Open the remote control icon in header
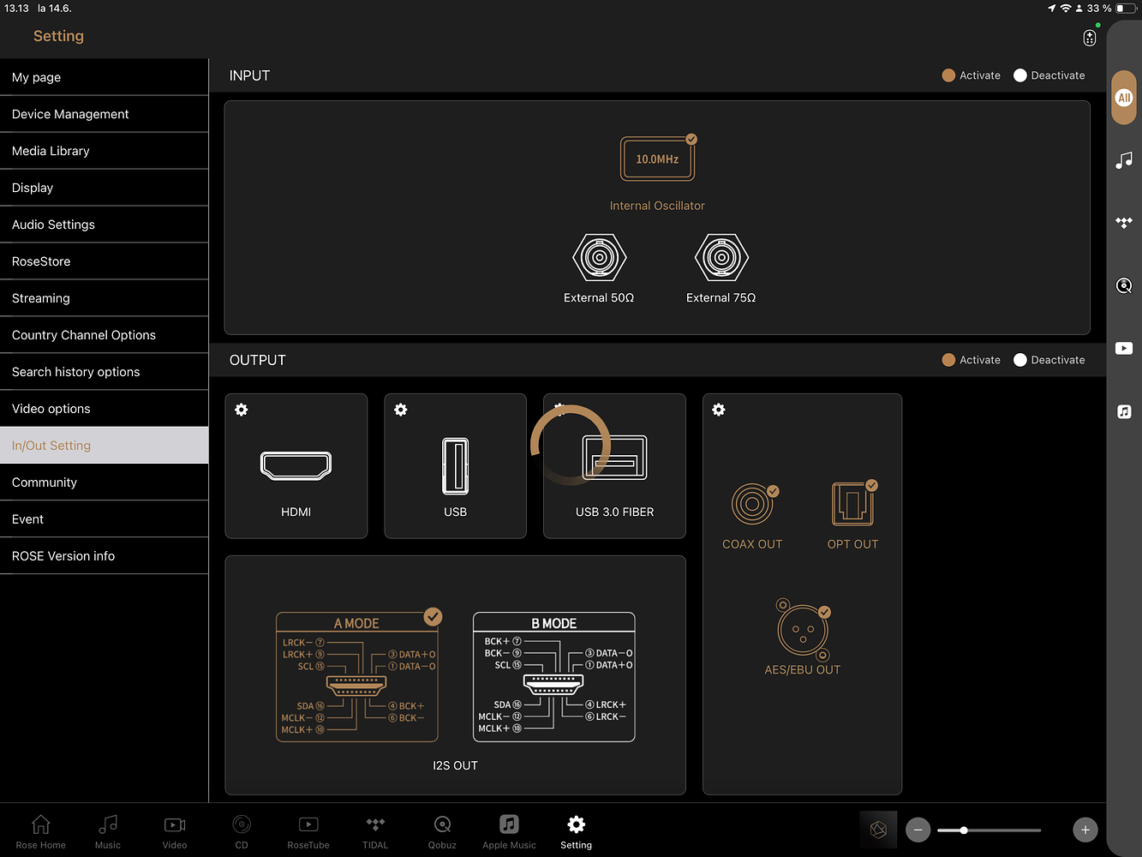Screen dimensions: 1142x857 click(x=1090, y=38)
